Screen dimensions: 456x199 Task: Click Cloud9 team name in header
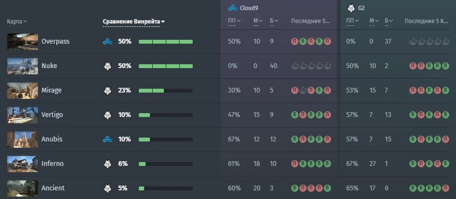coord(249,8)
